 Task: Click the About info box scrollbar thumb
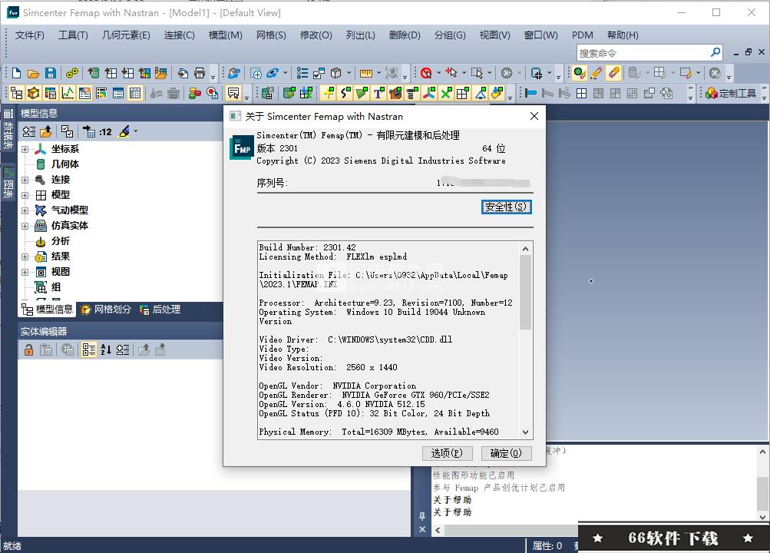(525, 293)
